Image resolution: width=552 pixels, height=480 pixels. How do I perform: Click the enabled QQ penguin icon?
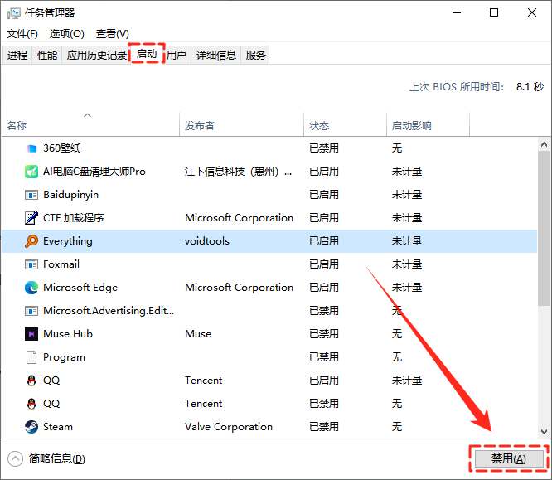pyautogui.click(x=31, y=381)
